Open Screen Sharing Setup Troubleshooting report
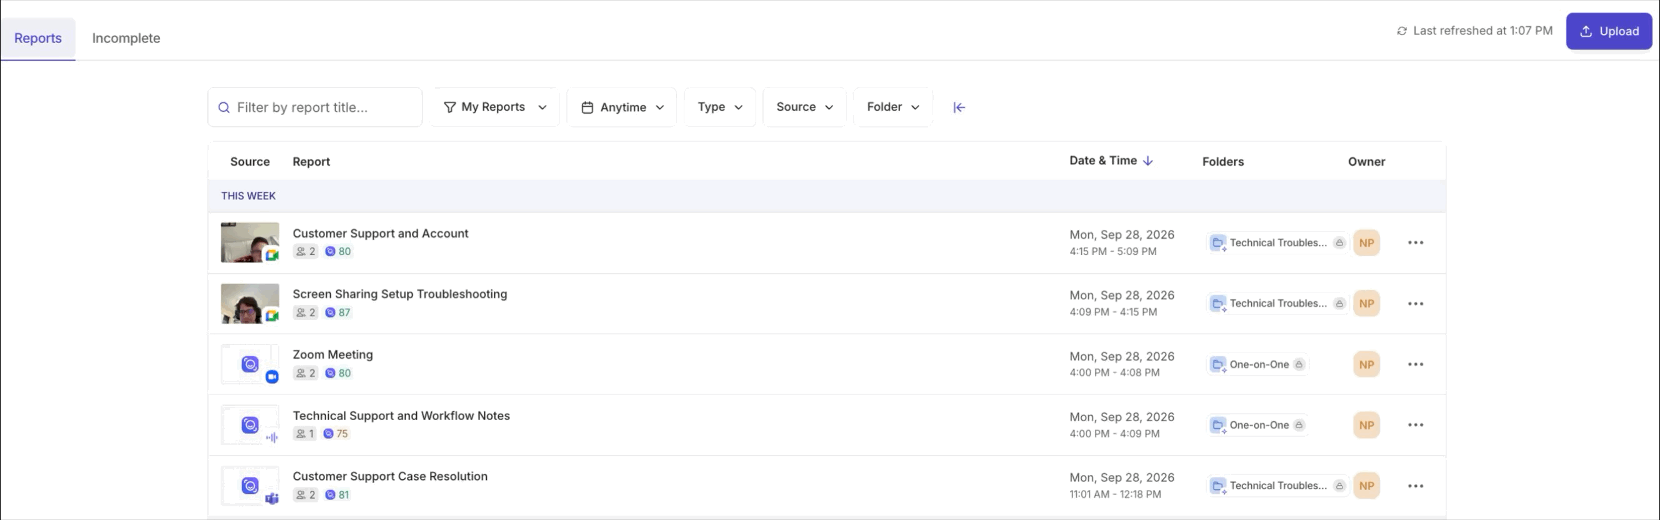 coord(399,294)
